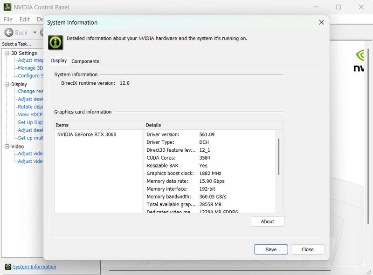Click the Details list vertical scrollbar
Image resolution: width=373 pixels, height=275 pixels.
pyautogui.click(x=279, y=157)
